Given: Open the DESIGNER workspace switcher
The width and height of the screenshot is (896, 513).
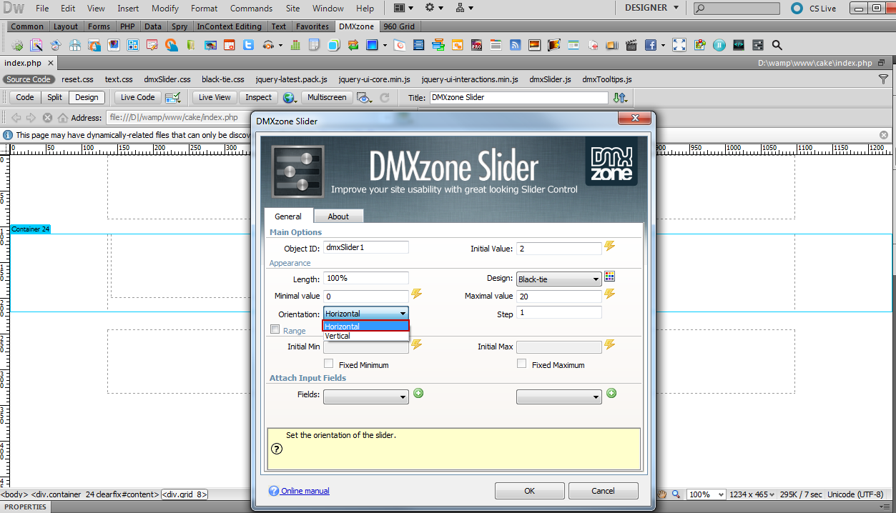Looking at the screenshot, I should click(651, 8).
